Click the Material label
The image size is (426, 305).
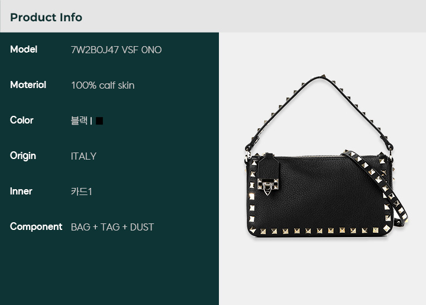pyautogui.click(x=28, y=85)
